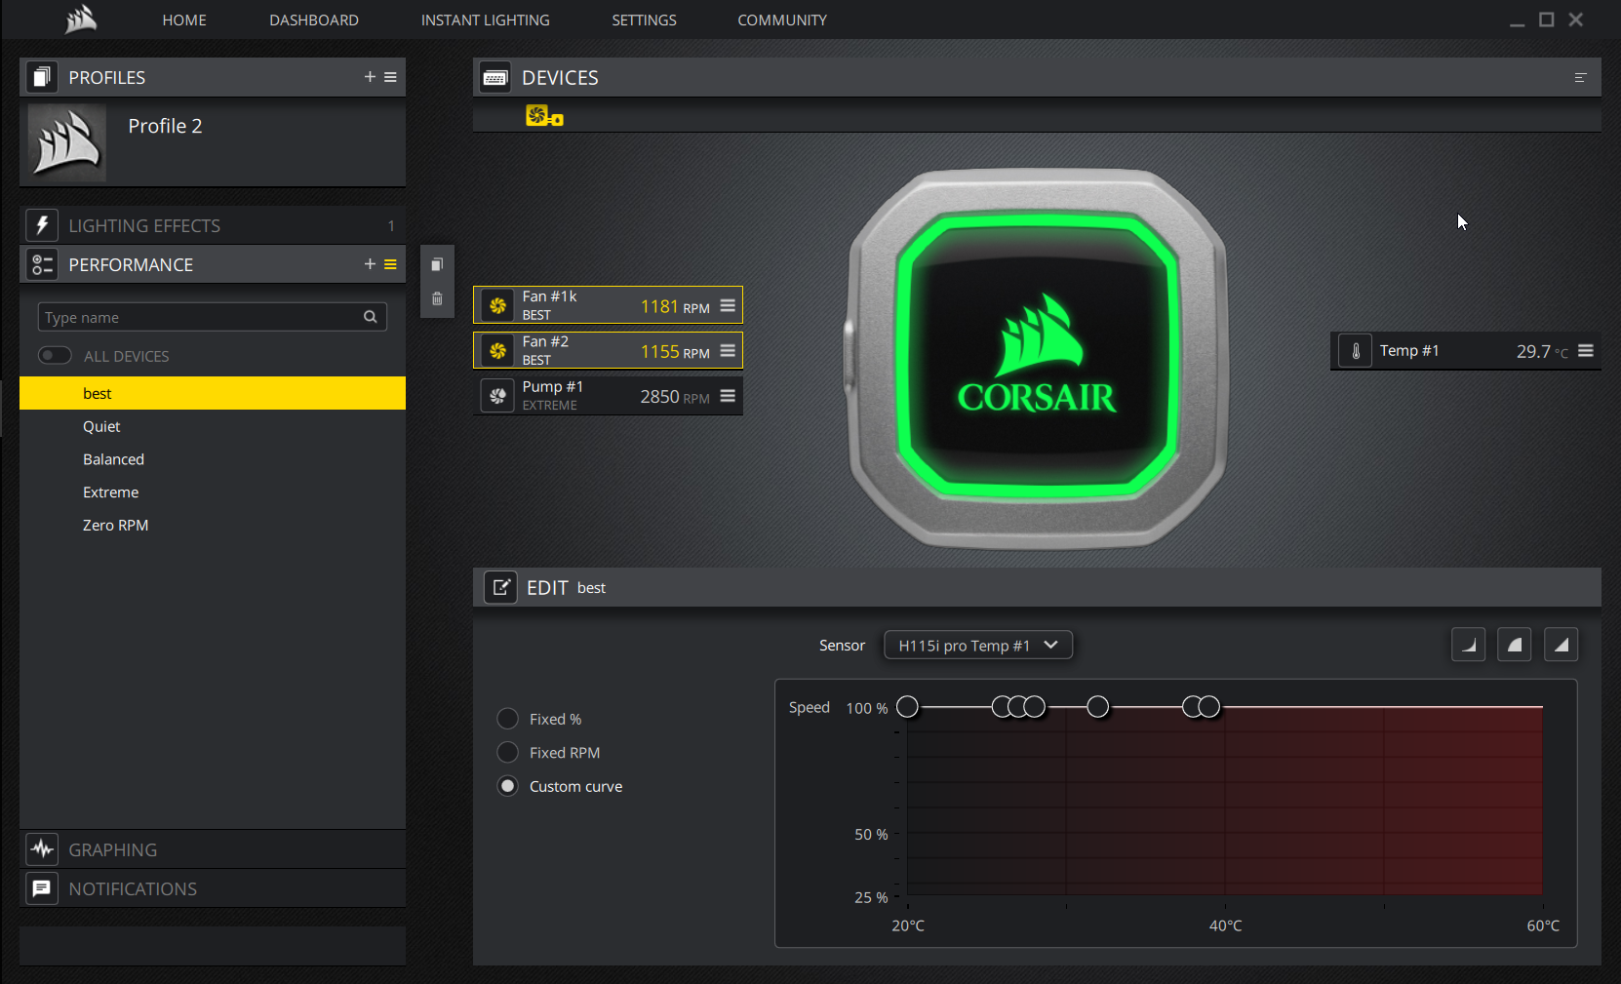Click the Profile 2 thumbnail image
Viewport: 1621px width, 984px height.
tap(66, 142)
